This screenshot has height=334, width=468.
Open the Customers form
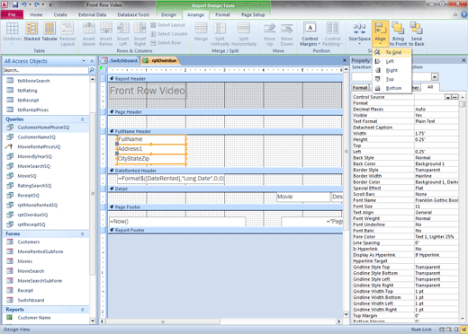point(29,242)
